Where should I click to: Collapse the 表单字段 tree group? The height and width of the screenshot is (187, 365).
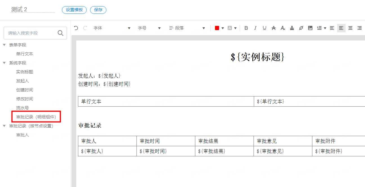click(x=4, y=45)
